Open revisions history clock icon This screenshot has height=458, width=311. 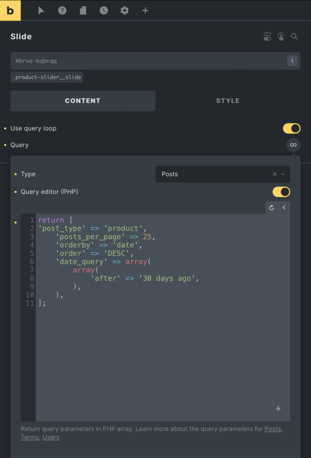[x=104, y=11]
